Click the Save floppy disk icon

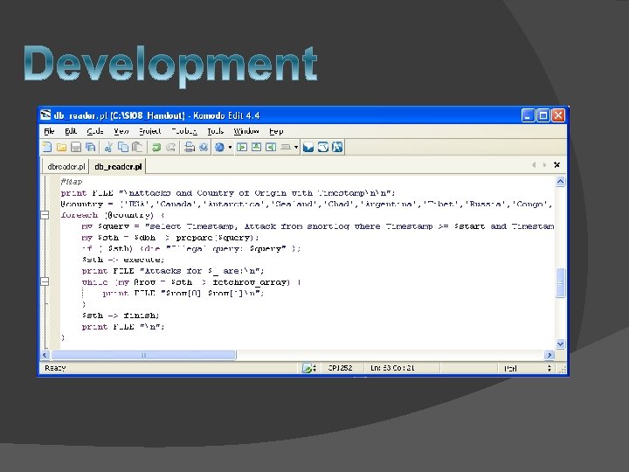click(76, 148)
